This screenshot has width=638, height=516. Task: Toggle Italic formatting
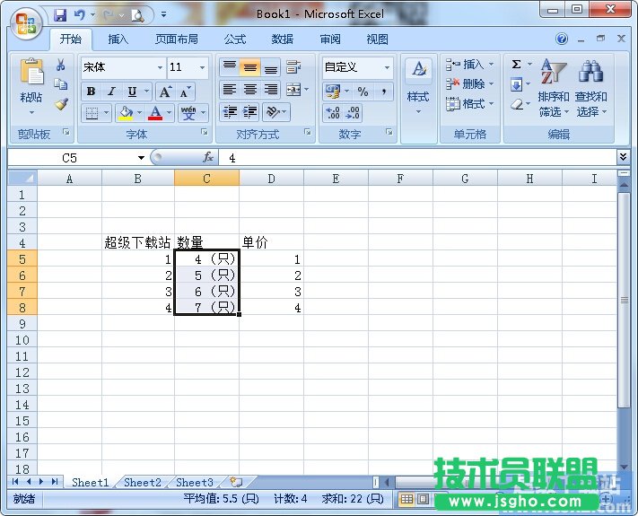111,92
